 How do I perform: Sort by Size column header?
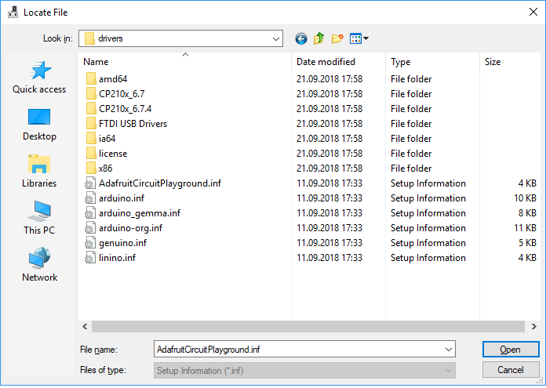[x=510, y=62]
